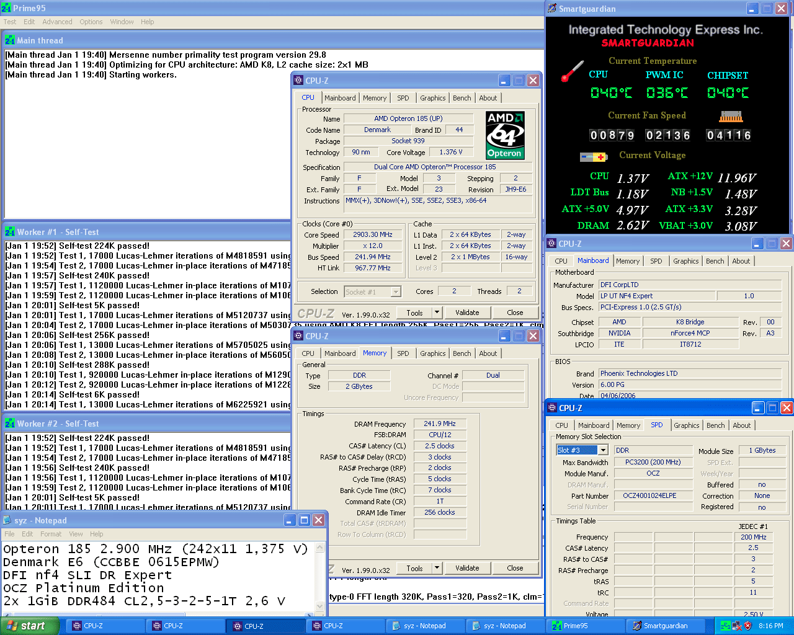
Task: Click Notepad scrollbar down arrow
Action: tap(320, 607)
